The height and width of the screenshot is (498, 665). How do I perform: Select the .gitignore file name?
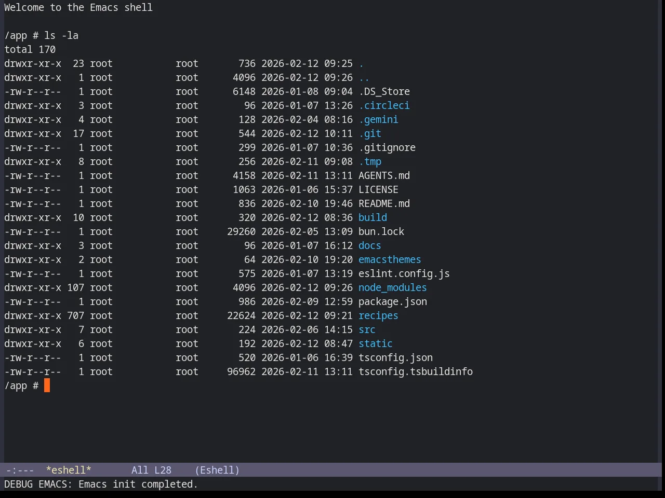tap(387, 148)
